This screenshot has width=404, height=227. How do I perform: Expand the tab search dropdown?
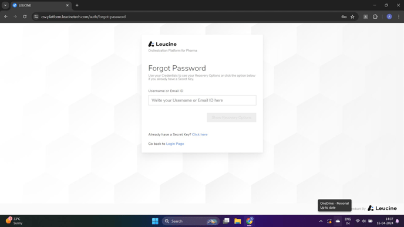click(x=5, y=5)
